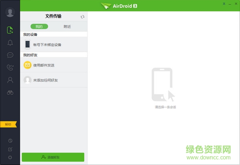Switch to the 附近 tab

pos(67,26)
